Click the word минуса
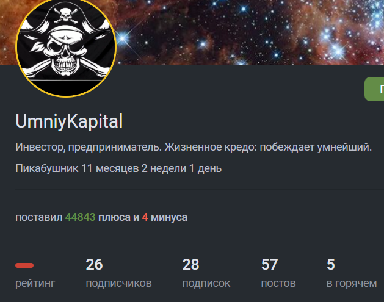This screenshot has width=384, height=302. click(x=169, y=217)
